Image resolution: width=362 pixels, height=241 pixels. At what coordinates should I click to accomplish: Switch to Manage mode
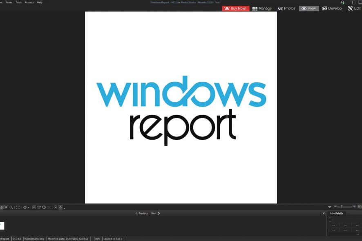pyautogui.click(x=262, y=8)
